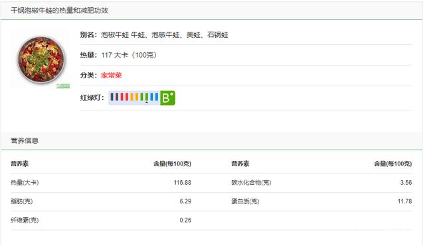Click the calorie value 117 大卡（100克）

(129, 55)
